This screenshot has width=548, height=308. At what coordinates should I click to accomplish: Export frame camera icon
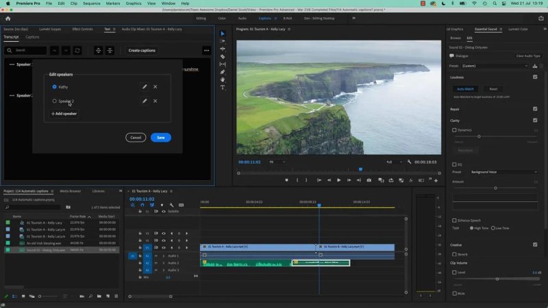coord(369,180)
